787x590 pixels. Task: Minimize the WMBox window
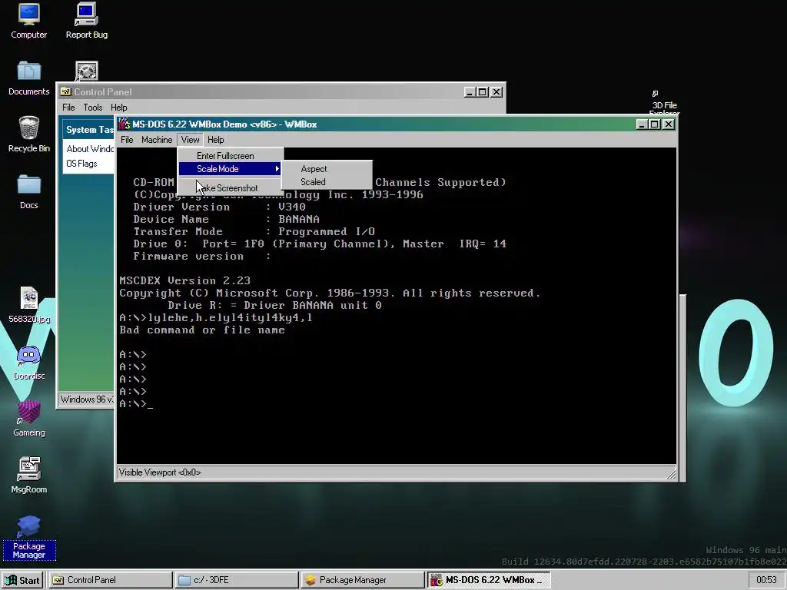click(642, 124)
